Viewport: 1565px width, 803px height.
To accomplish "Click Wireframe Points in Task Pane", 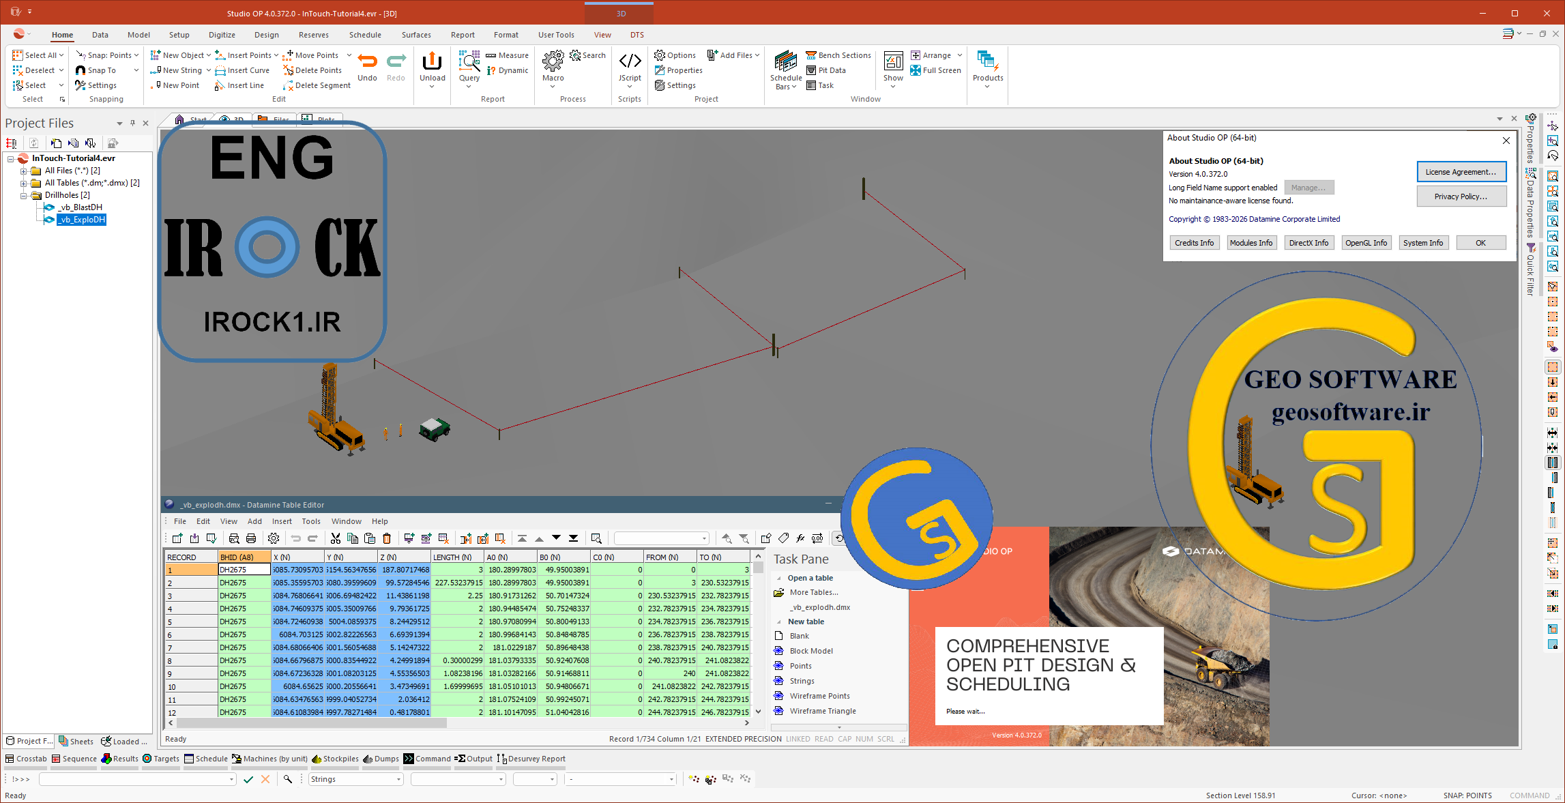I will [819, 696].
